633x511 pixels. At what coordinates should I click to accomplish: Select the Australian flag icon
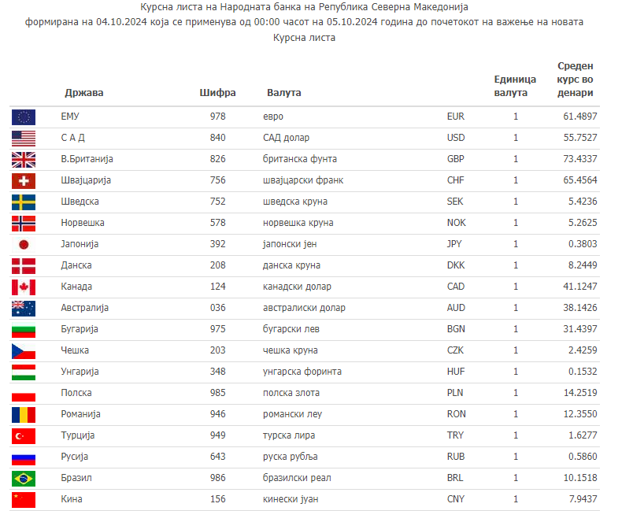pos(24,309)
